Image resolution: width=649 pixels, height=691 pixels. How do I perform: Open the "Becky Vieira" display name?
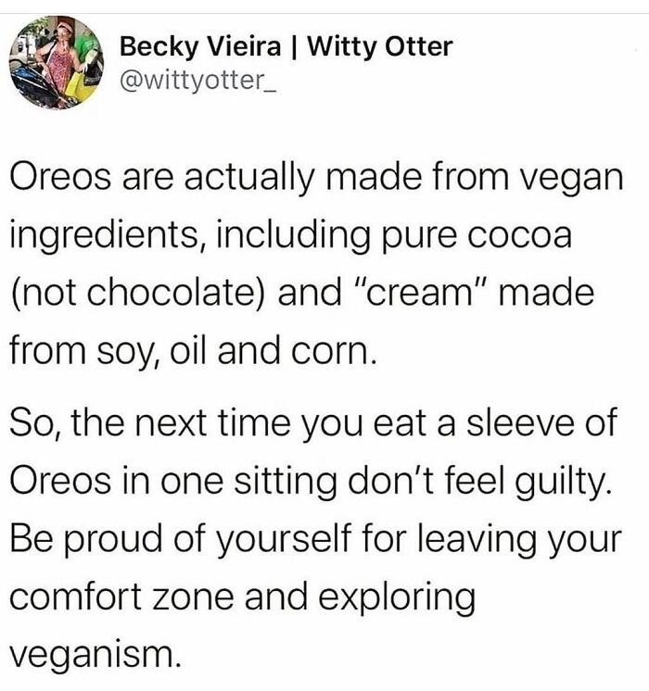tap(173, 45)
